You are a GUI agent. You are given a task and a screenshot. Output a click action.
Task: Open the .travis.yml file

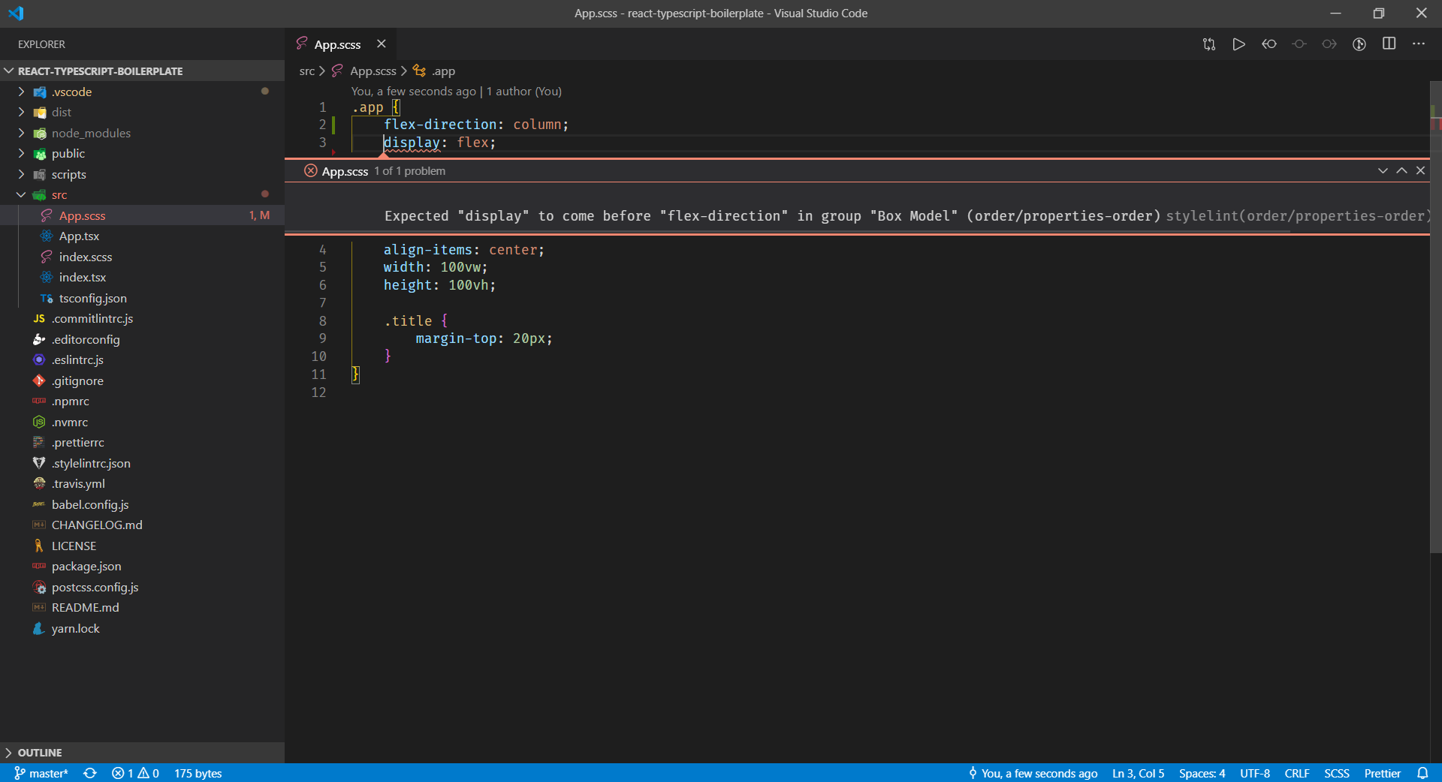pos(143,483)
